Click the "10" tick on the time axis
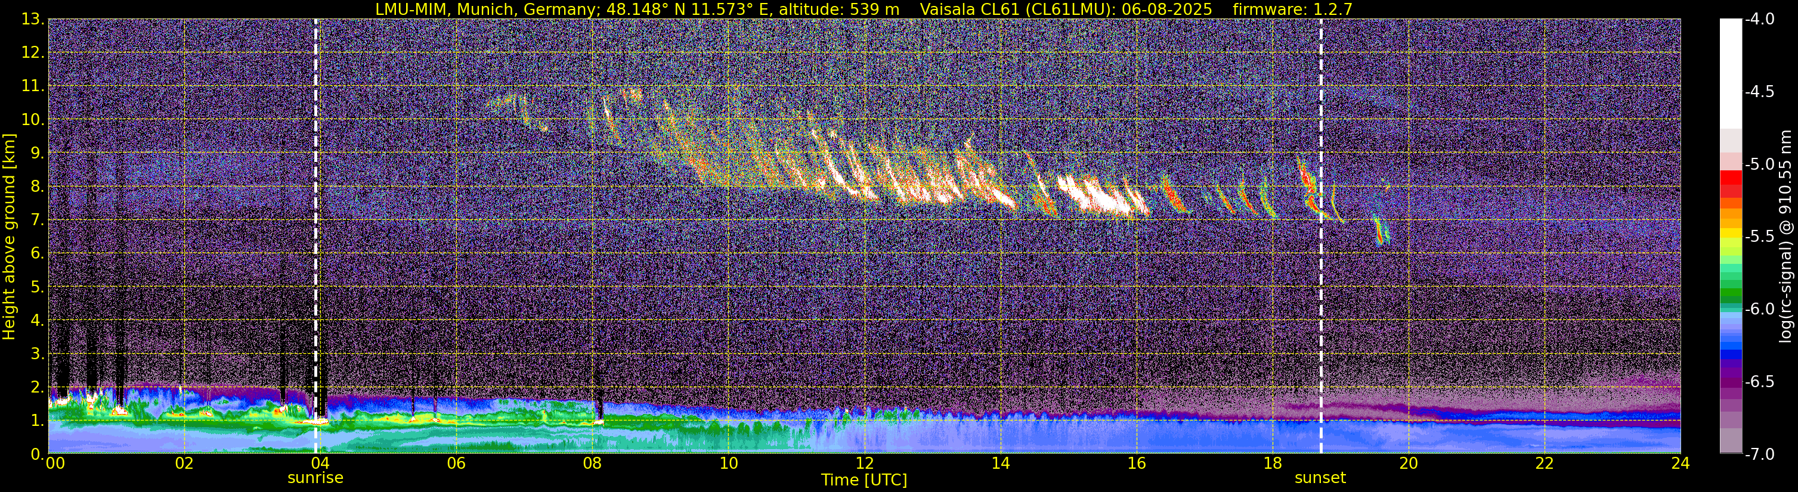Viewport: 1798px width, 492px height. 728,464
